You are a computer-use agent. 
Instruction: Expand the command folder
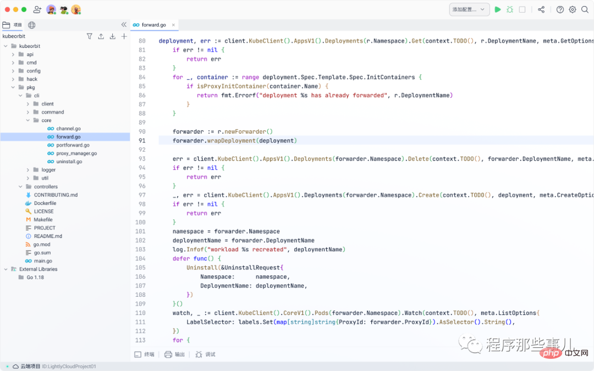click(28, 113)
